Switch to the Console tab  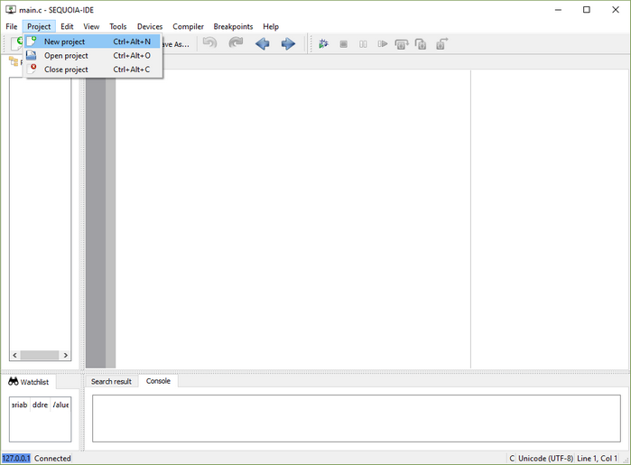(x=158, y=381)
